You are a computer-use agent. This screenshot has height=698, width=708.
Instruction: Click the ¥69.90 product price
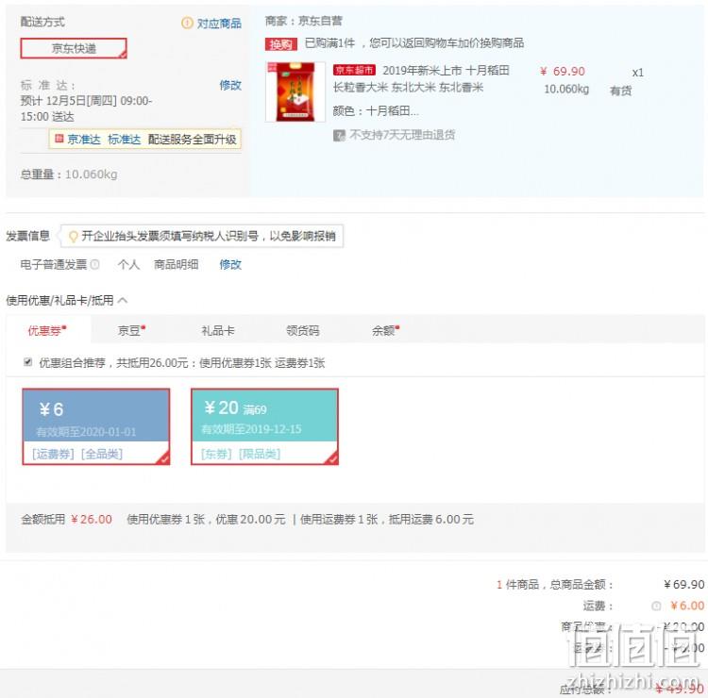point(563,72)
